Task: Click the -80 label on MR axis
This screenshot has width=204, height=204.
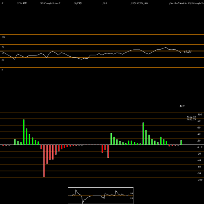Action: pos(199,173)
